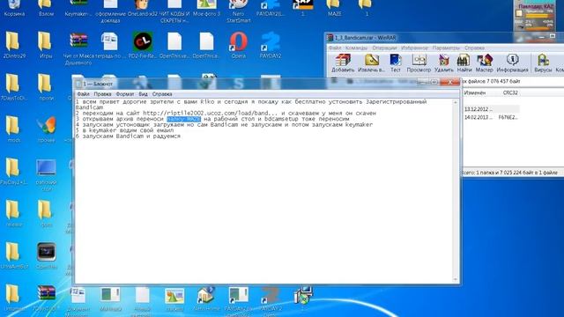Screen dimensions: 564x317
Task: Open Параметры menu in WinRAR
Action: pyautogui.click(x=446, y=48)
